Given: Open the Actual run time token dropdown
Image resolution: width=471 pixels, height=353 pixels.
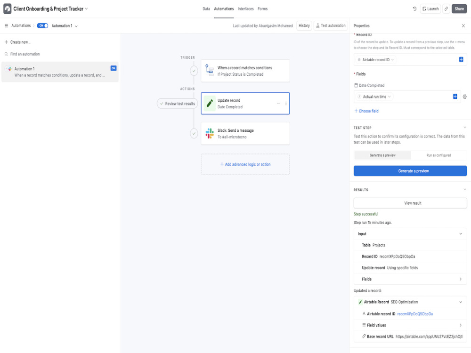Looking at the screenshot, I should (x=390, y=96).
